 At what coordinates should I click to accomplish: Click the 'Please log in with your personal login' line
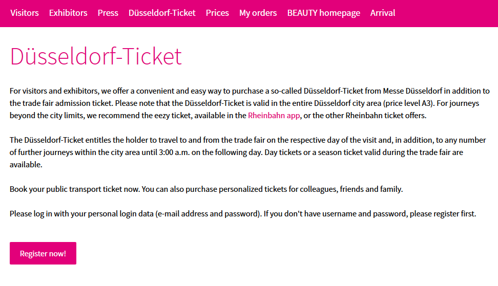[243, 214]
